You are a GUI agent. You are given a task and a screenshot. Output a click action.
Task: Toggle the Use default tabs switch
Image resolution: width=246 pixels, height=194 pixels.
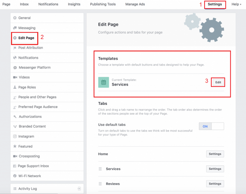[211, 126]
